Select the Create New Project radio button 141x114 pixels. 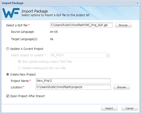click(8, 74)
